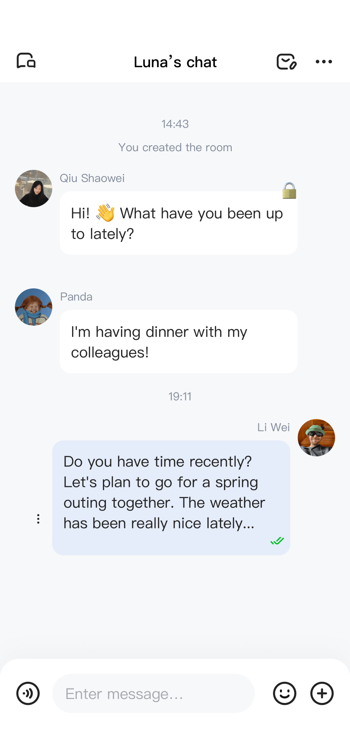Click the Li Wei sender name
The width and height of the screenshot is (350, 751).
point(273,427)
